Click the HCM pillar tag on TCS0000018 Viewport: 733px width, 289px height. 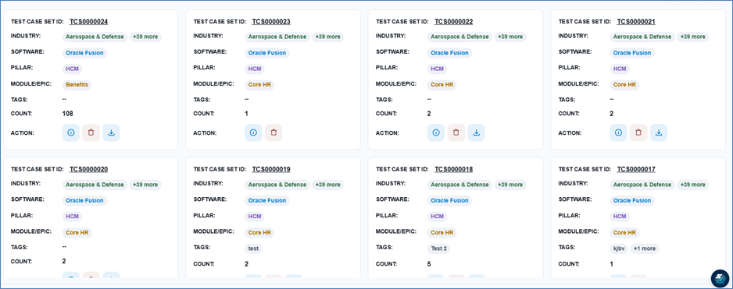click(437, 217)
